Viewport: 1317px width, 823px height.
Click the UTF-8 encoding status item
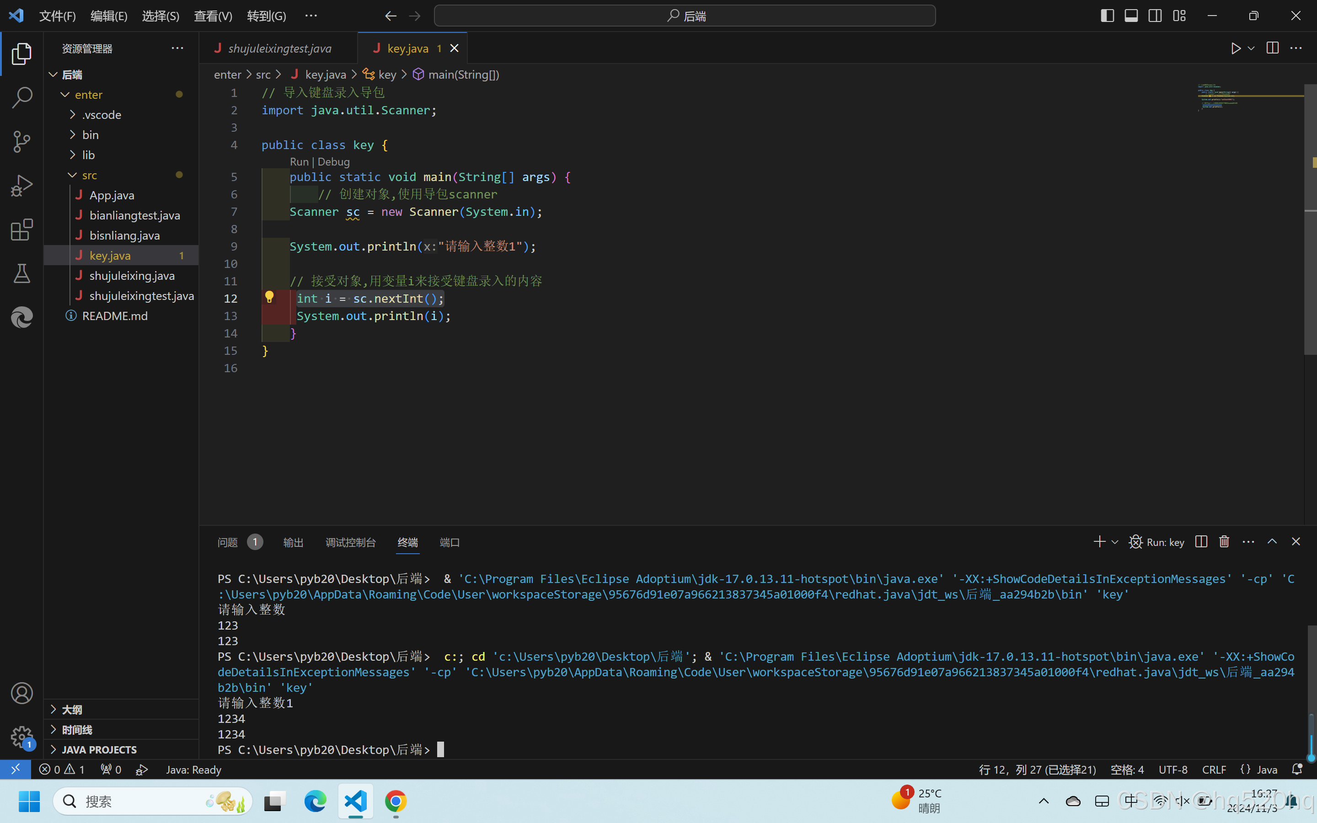(x=1173, y=770)
